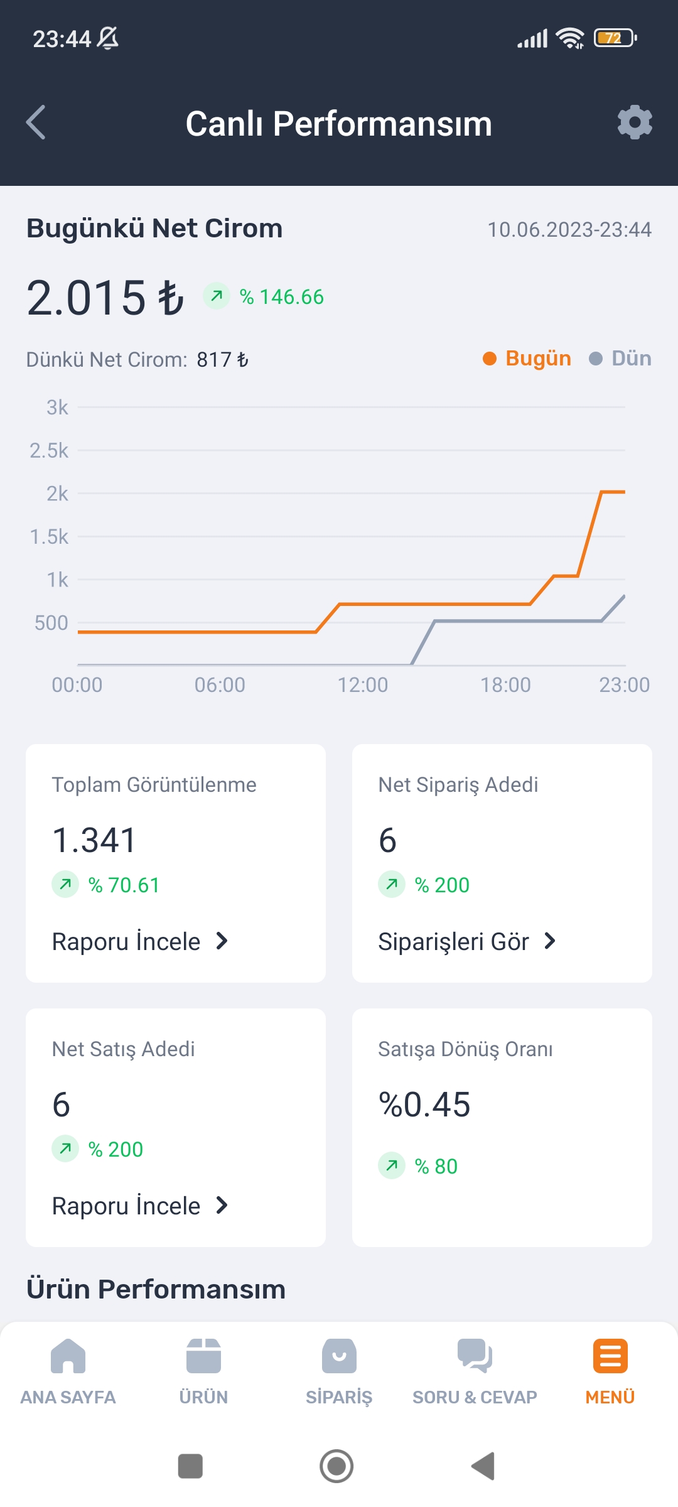Expand Raporu İncele chevron under Toplam Görüntülenme

pos(222,941)
